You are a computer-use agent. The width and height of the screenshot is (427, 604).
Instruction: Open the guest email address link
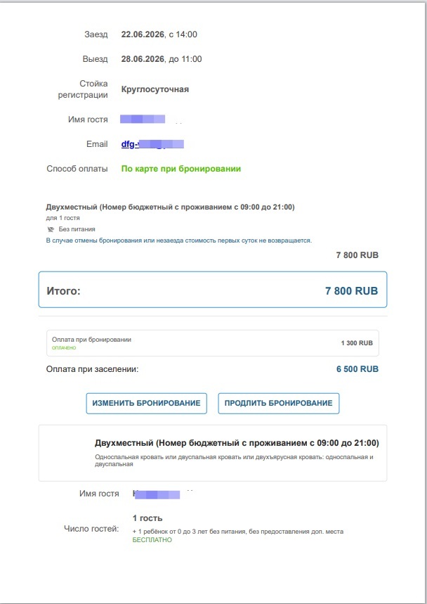tap(152, 144)
